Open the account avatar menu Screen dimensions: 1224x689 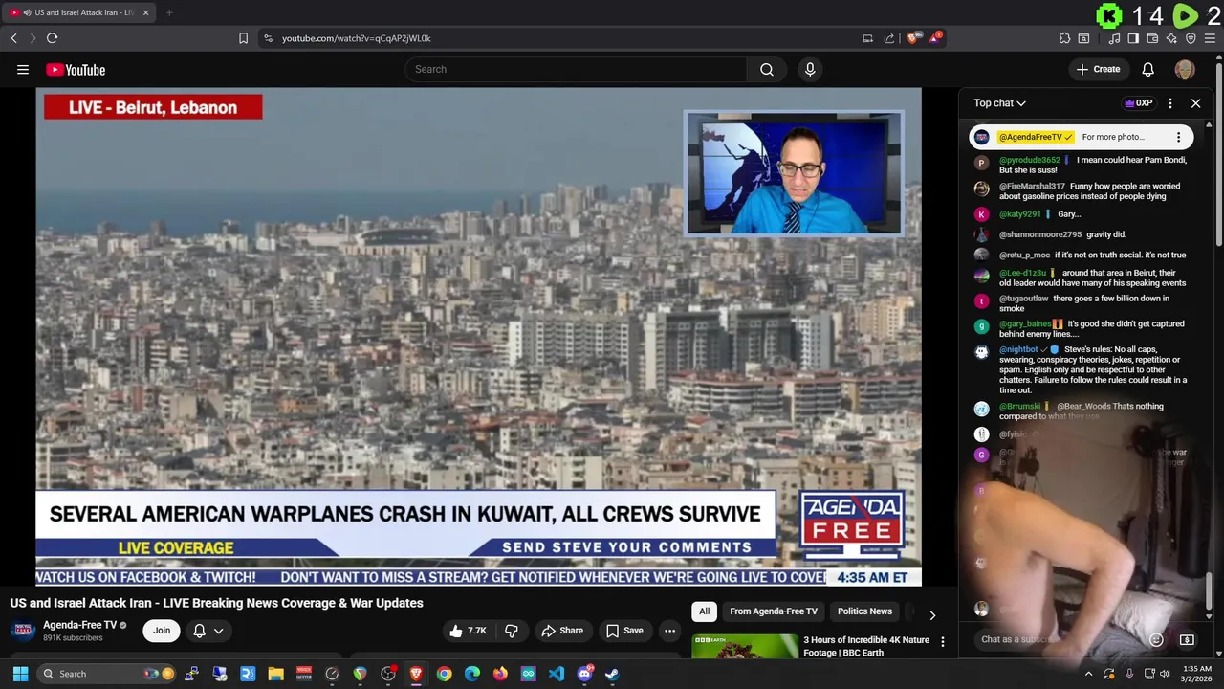(1185, 69)
